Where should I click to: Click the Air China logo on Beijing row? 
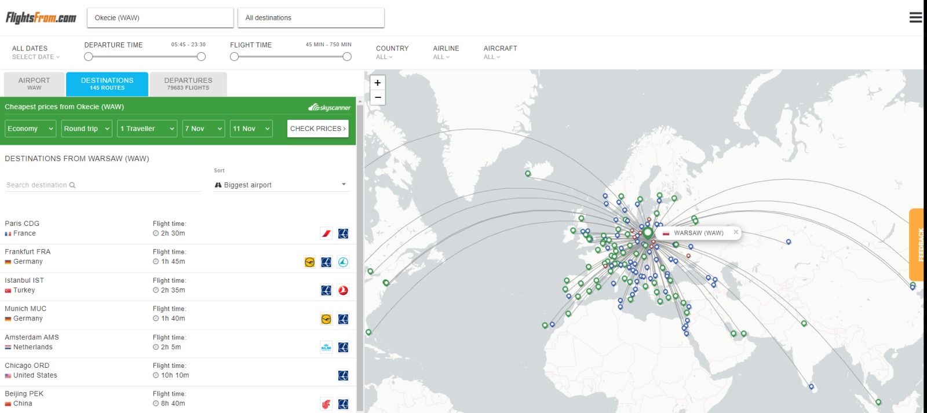(326, 404)
